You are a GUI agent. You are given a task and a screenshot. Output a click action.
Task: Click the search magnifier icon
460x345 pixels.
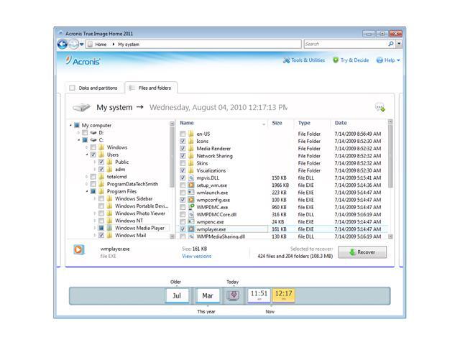[x=391, y=44]
